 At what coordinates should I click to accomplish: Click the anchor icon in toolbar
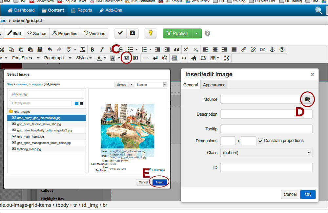pos(272,49)
